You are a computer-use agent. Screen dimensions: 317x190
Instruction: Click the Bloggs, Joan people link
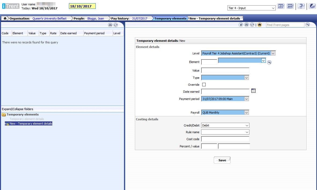(x=95, y=18)
